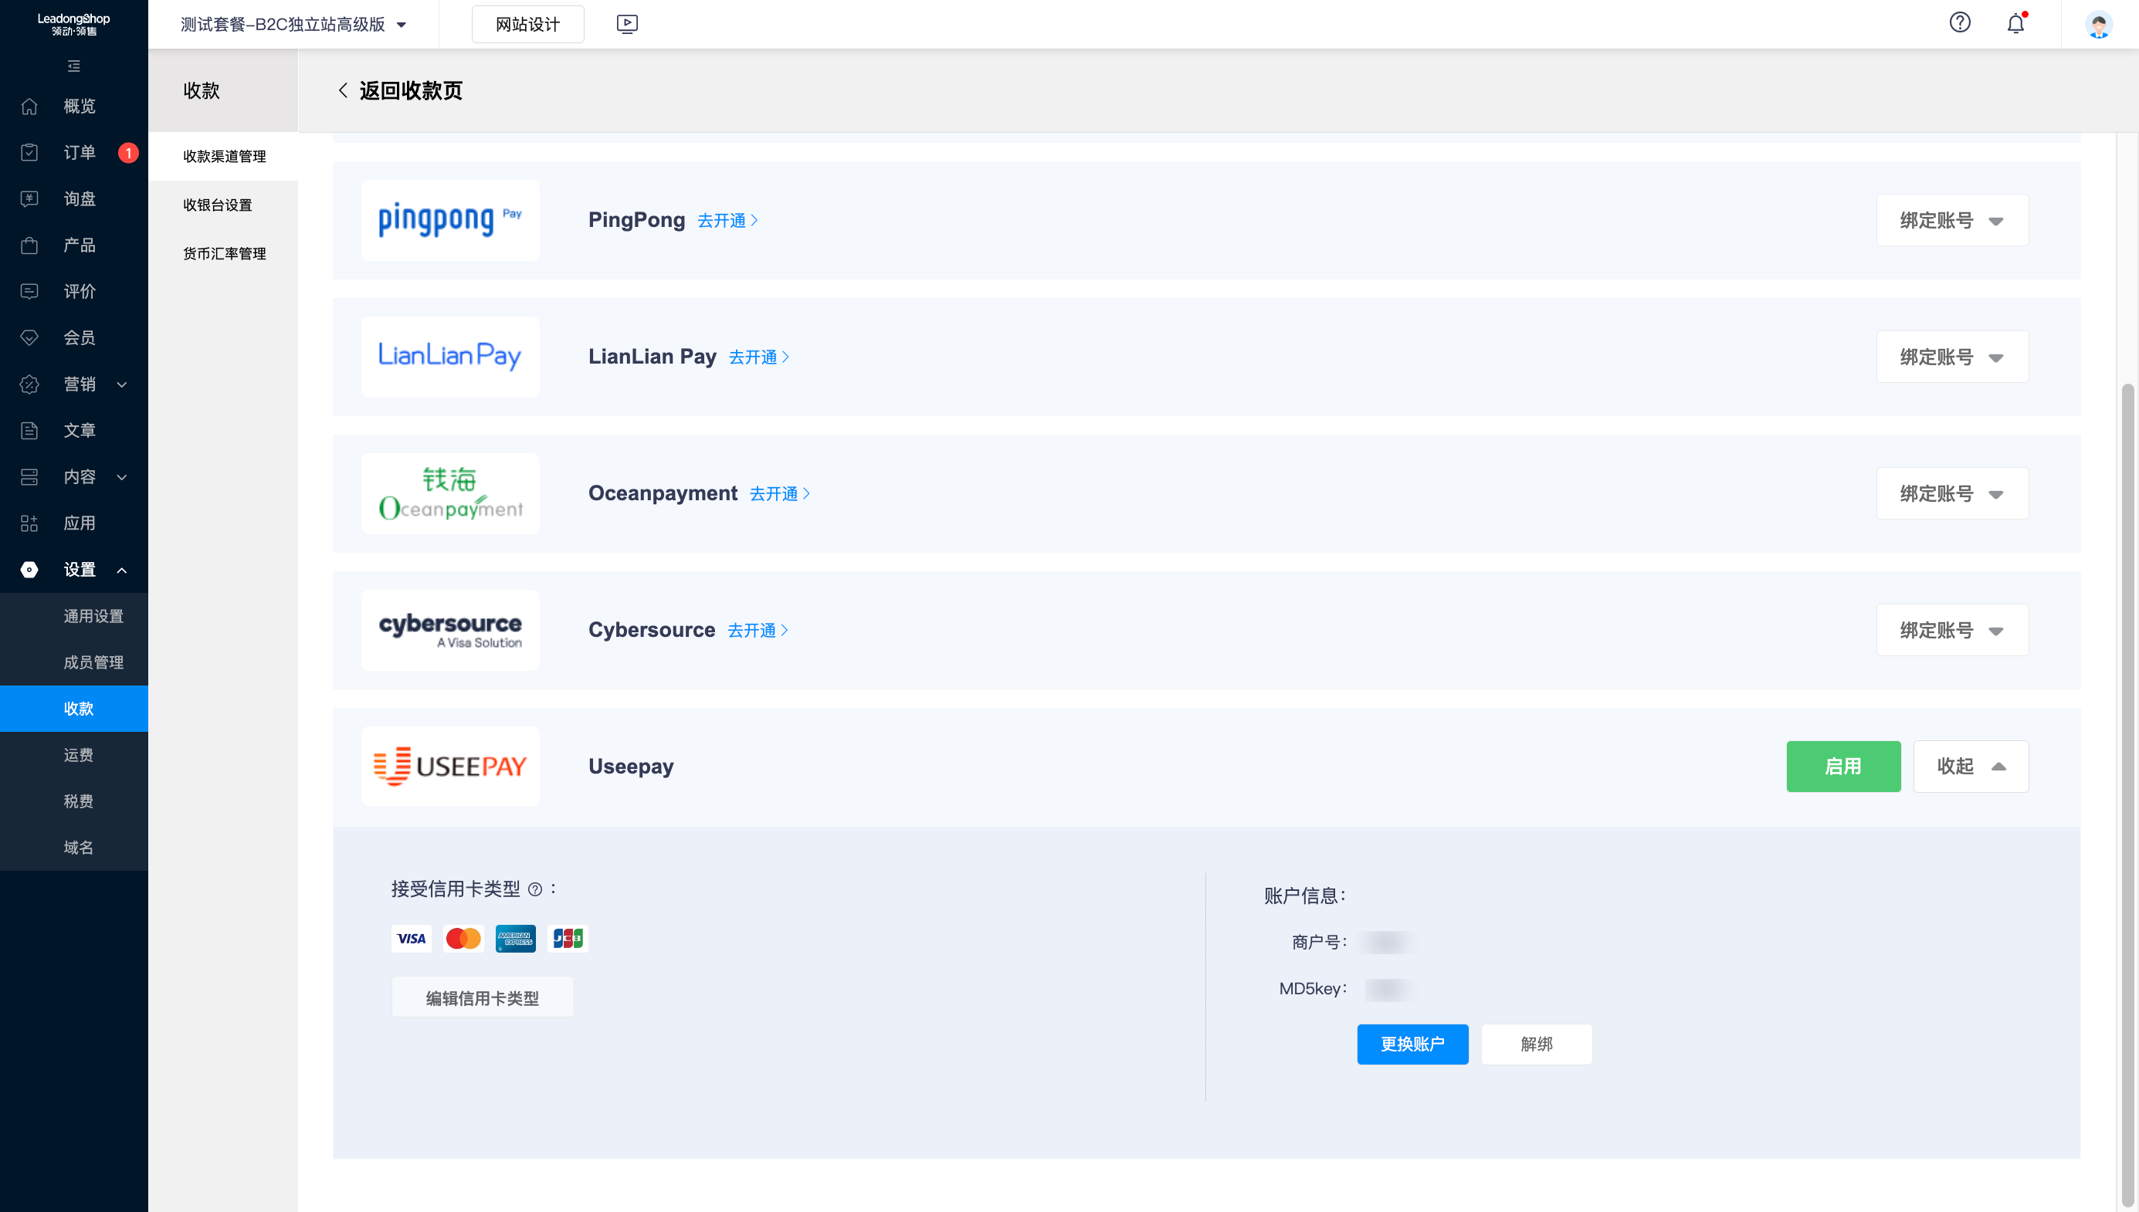Click the user avatar icon
Viewport: 2139px width, 1212px height.
[2098, 24]
